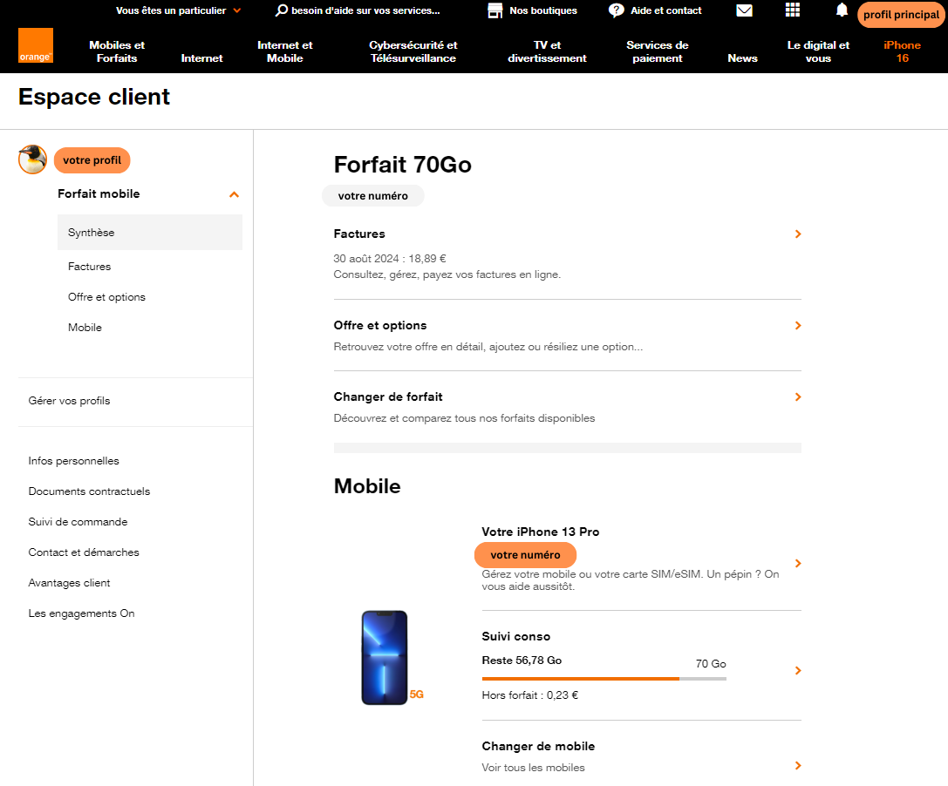Click the profile avatar in the sidebar
Image resolution: width=948 pixels, height=786 pixels.
(31, 159)
